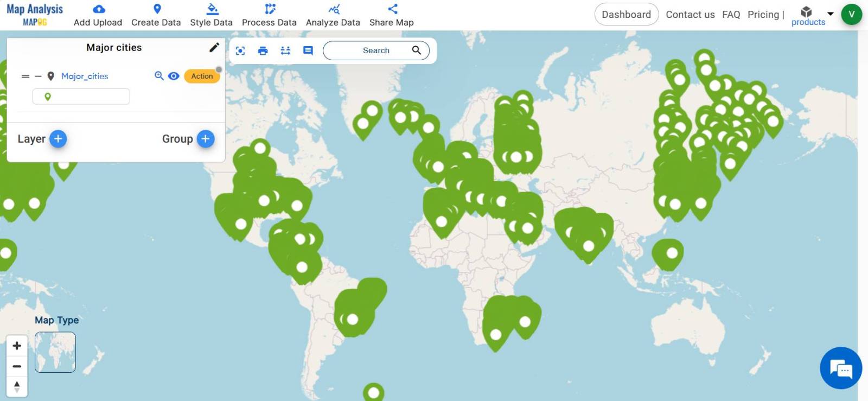Click the magnifier icon in the Search box

[417, 50]
